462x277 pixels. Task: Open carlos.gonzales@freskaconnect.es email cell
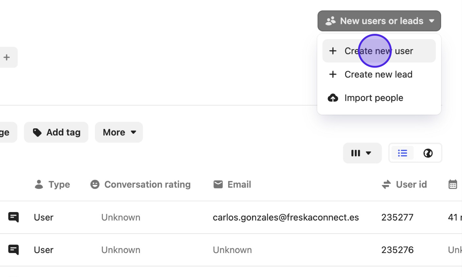click(x=286, y=217)
